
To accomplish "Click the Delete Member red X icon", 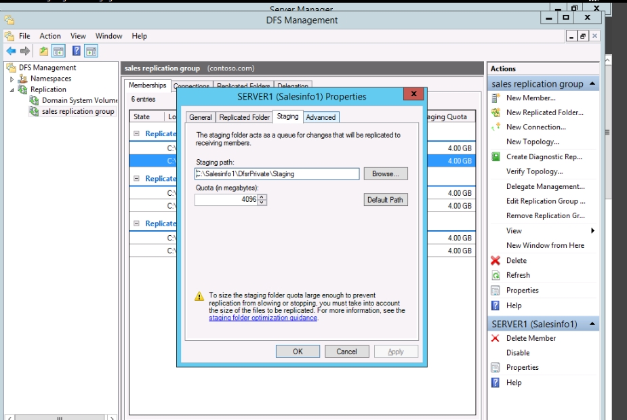I will tap(495, 339).
